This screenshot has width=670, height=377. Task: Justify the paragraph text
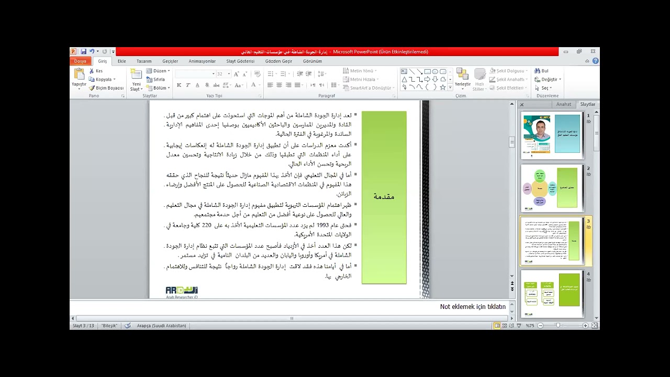297,85
